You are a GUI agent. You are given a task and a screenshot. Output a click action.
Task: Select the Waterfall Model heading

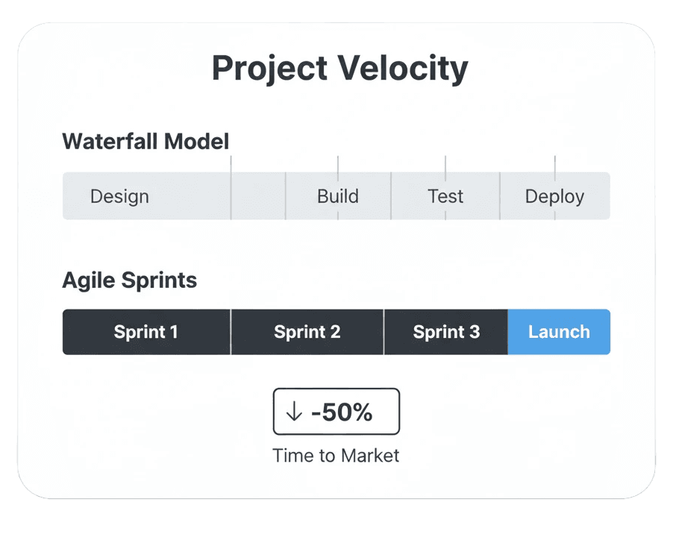(x=145, y=142)
